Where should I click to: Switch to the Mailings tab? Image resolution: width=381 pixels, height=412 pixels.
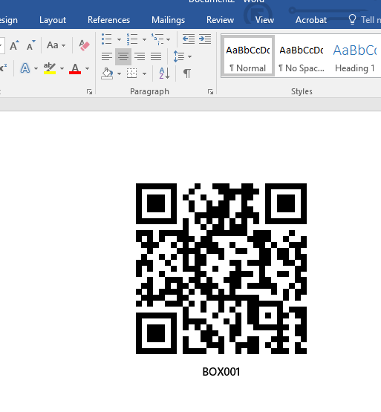pyautogui.click(x=169, y=20)
